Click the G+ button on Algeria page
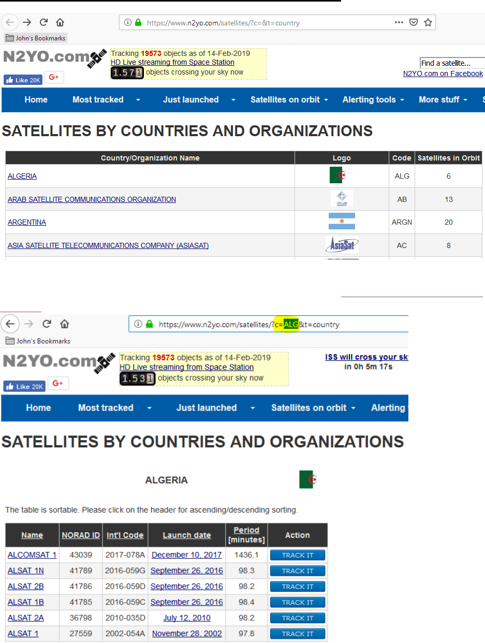The height and width of the screenshot is (643, 485). pyautogui.click(x=57, y=384)
